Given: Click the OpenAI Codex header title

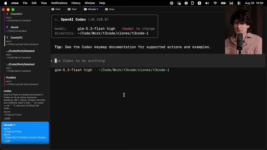Looking at the screenshot, I should pyautogui.click(x=73, y=19).
